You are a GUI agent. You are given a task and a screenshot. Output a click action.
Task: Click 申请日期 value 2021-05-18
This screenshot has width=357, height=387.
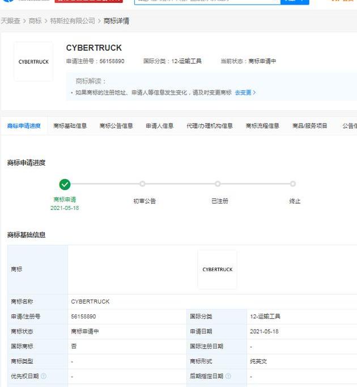(x=264, y=331)
